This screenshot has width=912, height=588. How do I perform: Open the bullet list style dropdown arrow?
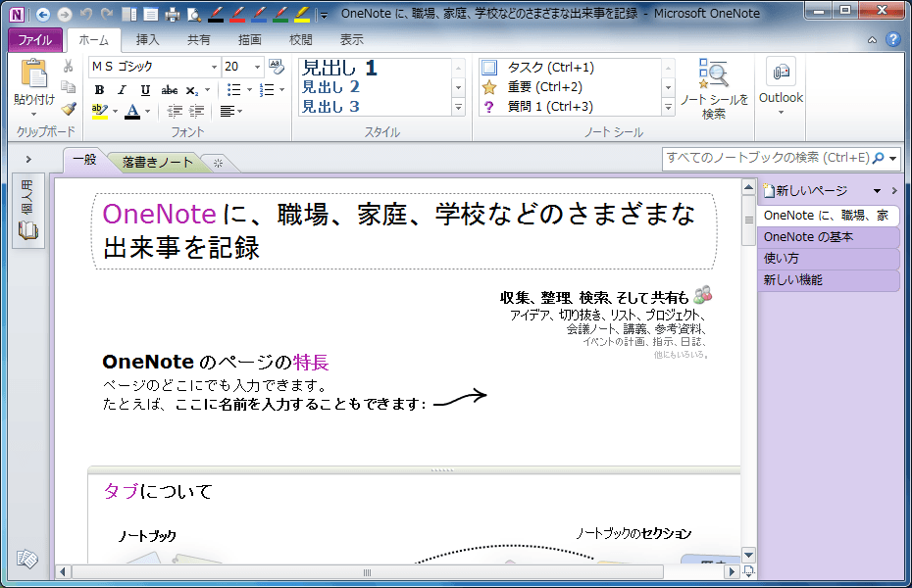coord(249,90)
